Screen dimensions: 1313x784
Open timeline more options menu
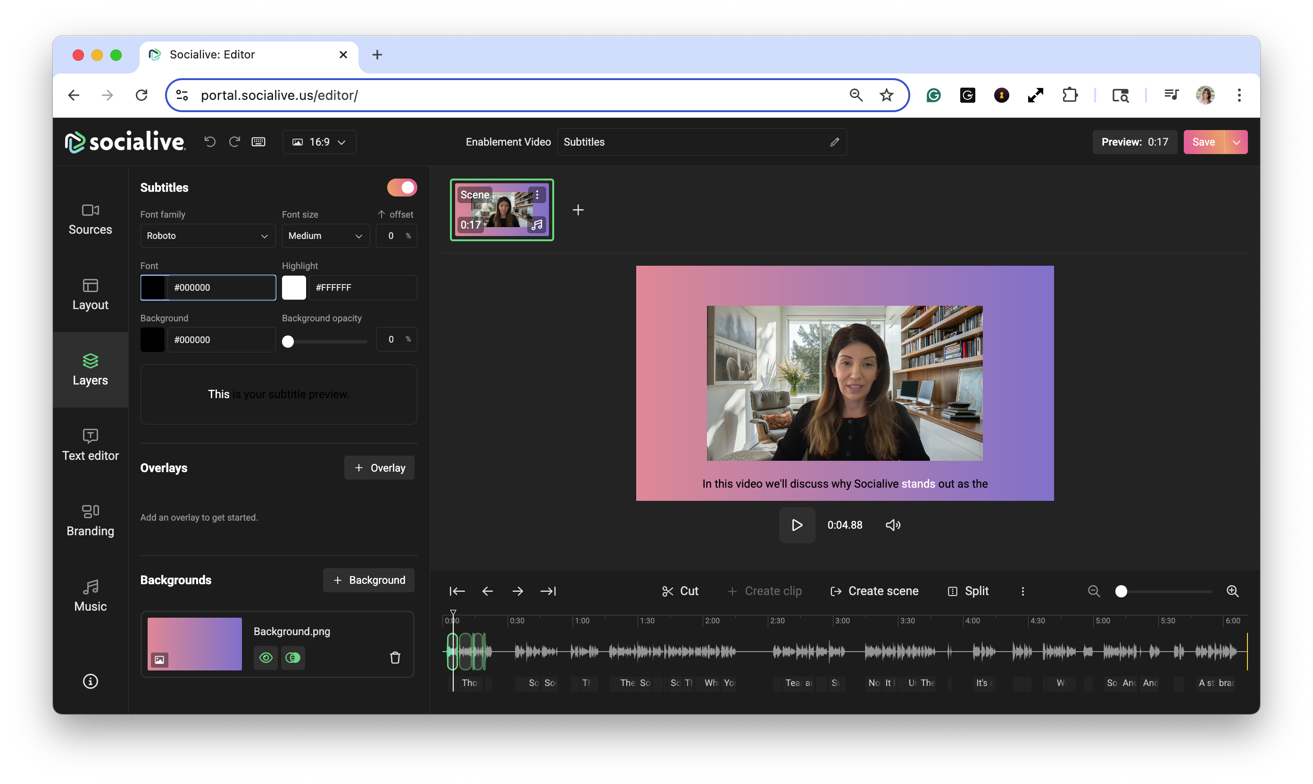coord(1022,591)
